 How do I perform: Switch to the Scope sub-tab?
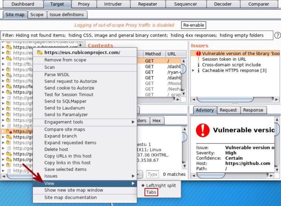tap(37, 14)
